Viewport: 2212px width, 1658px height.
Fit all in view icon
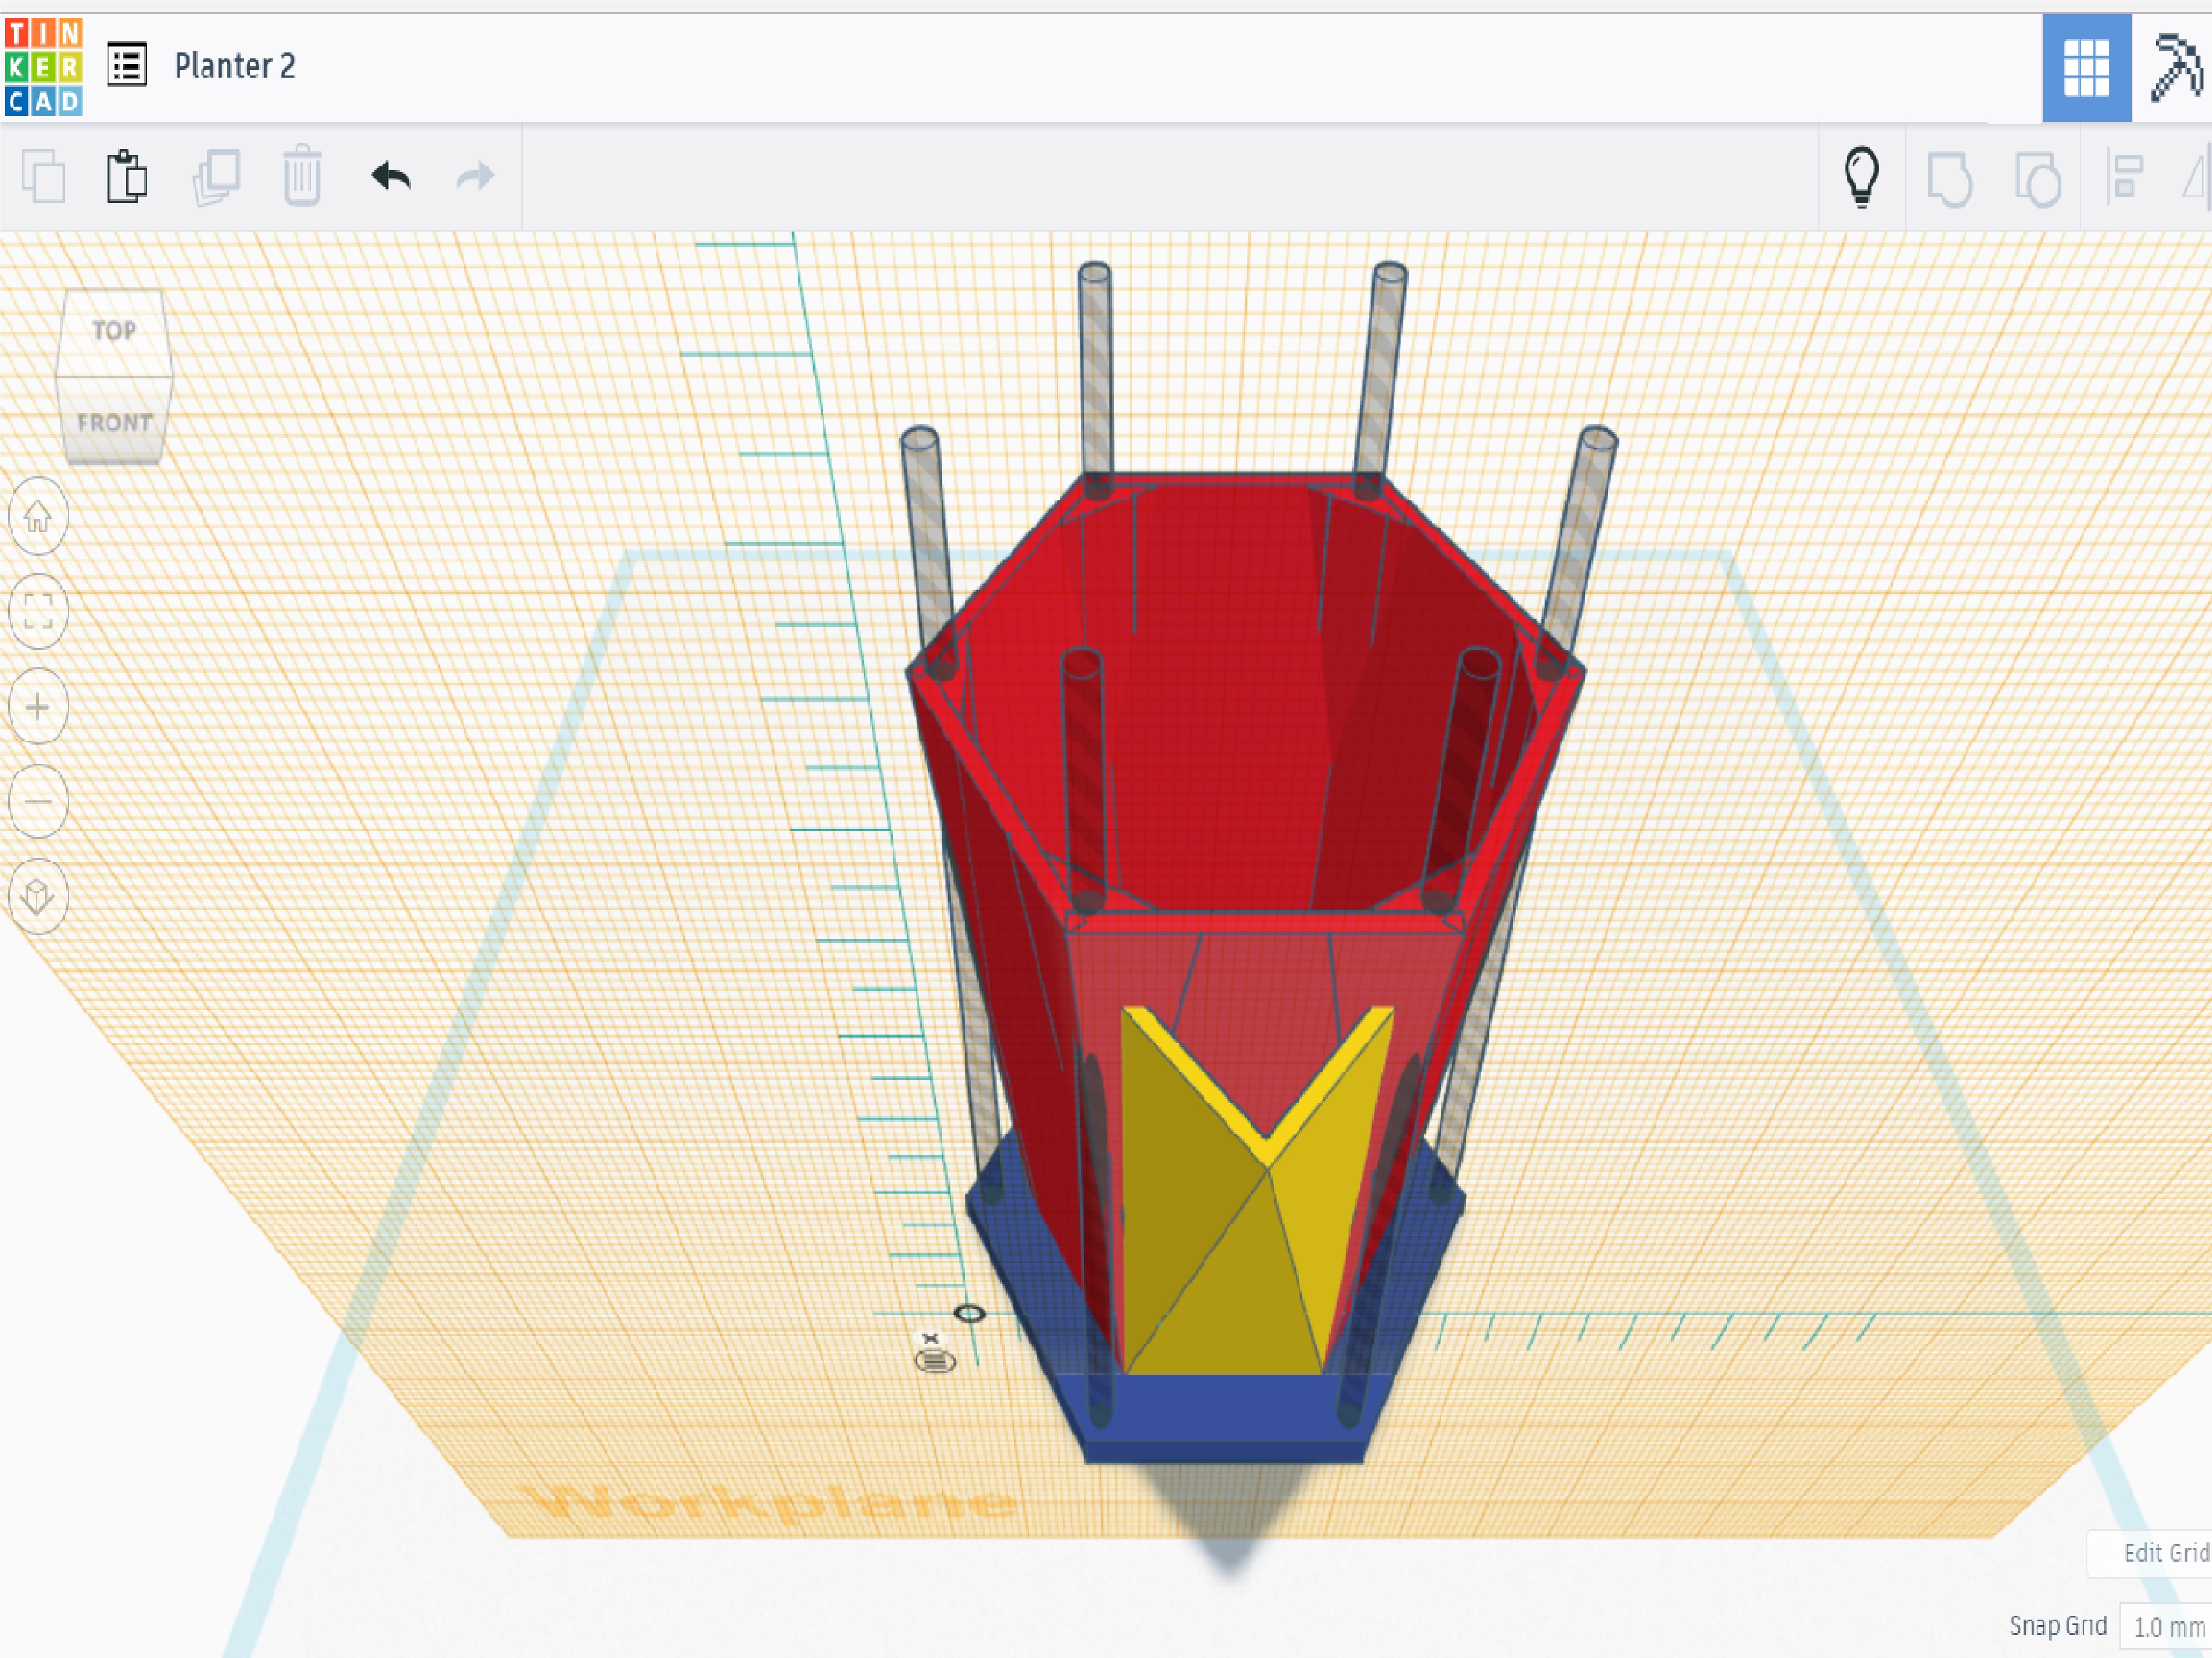[38, 611]
